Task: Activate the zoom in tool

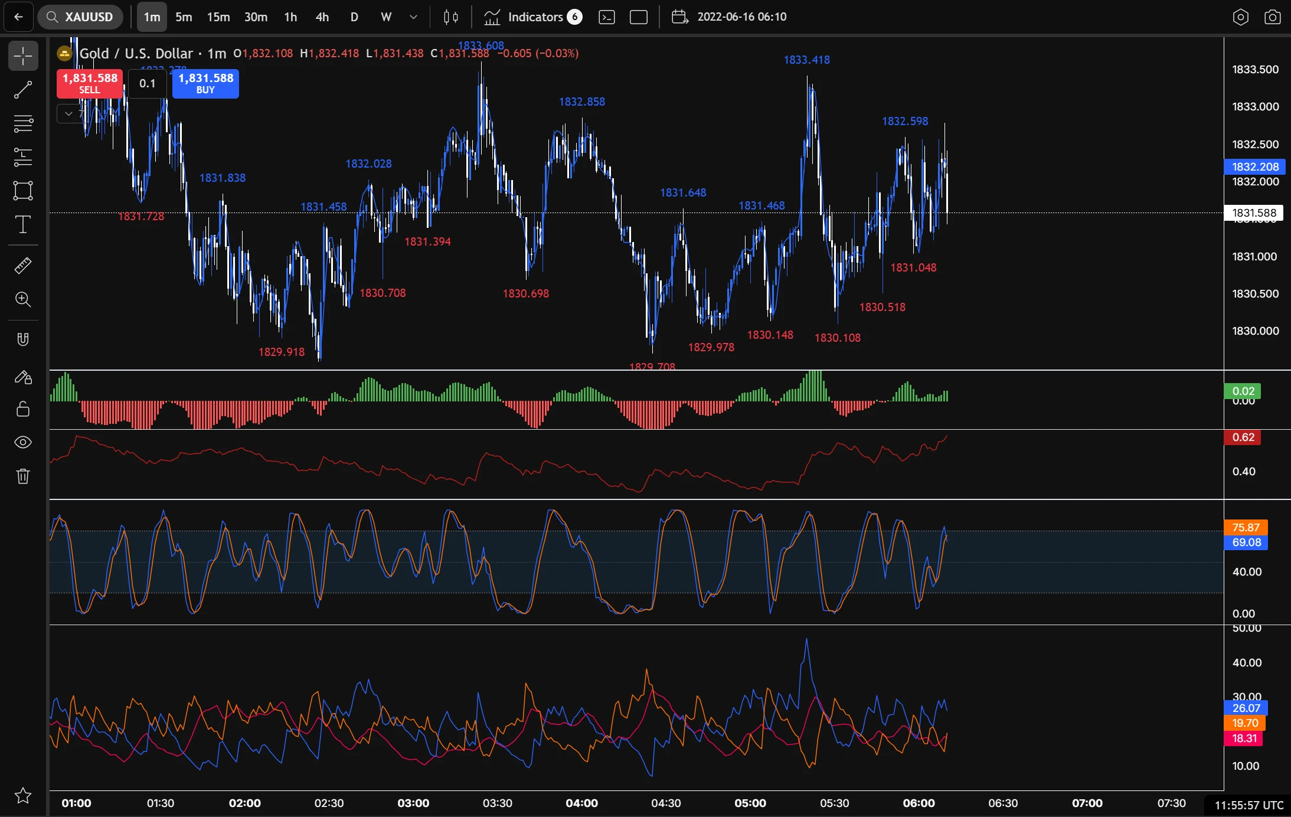Action: 23,299
